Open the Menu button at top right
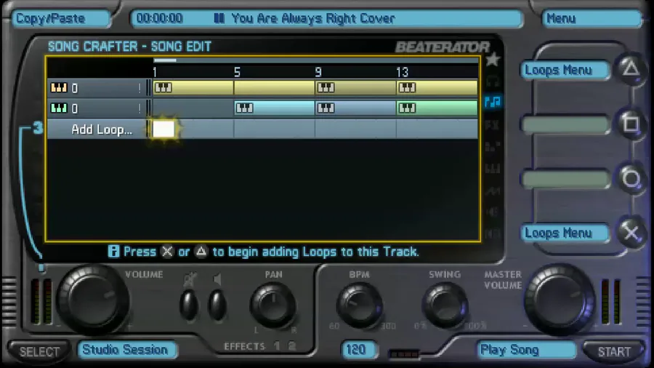This screenshot has height=368, width=654. pyautogui.click(x=592, y=18)
